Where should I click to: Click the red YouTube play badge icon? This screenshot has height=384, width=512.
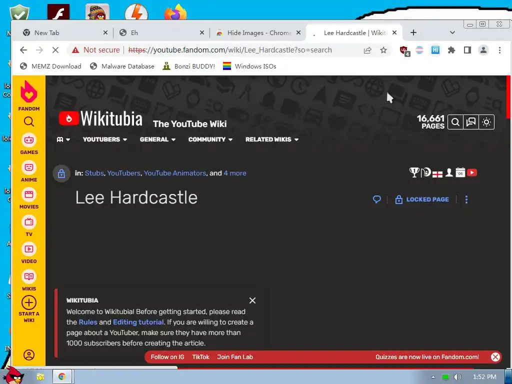click(472, 172)
